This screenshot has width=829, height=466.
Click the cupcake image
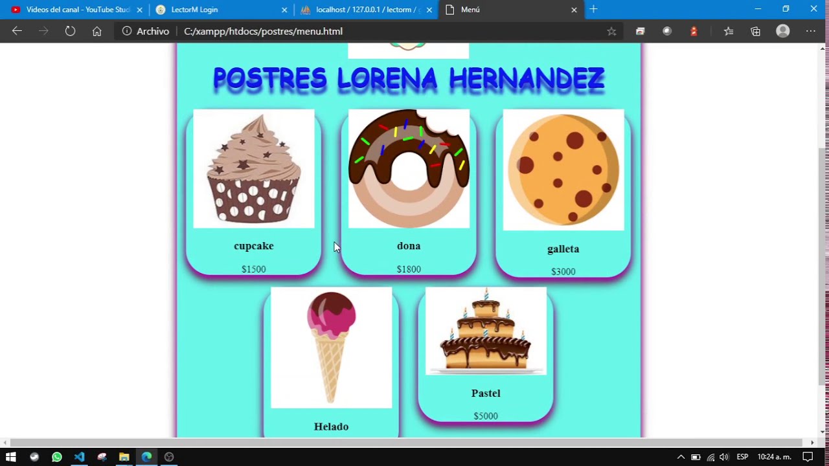point(254,168)
